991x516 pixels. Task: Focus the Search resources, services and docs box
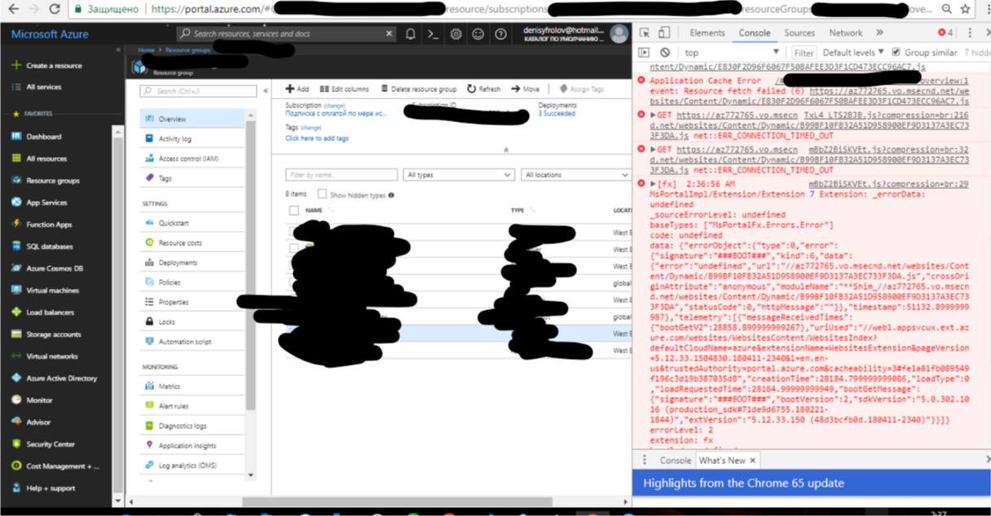coord(288,34)
